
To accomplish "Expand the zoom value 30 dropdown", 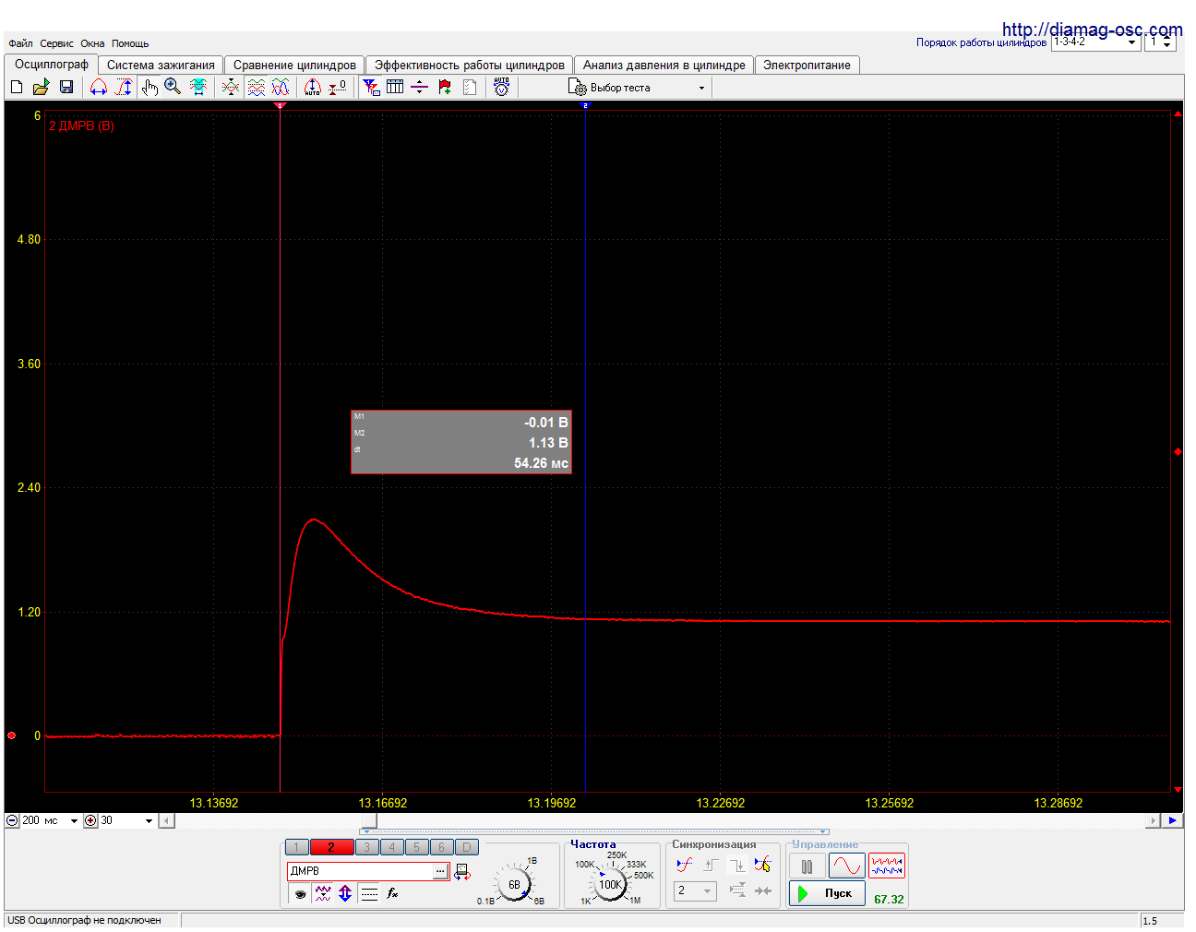I will pos(149,820).
